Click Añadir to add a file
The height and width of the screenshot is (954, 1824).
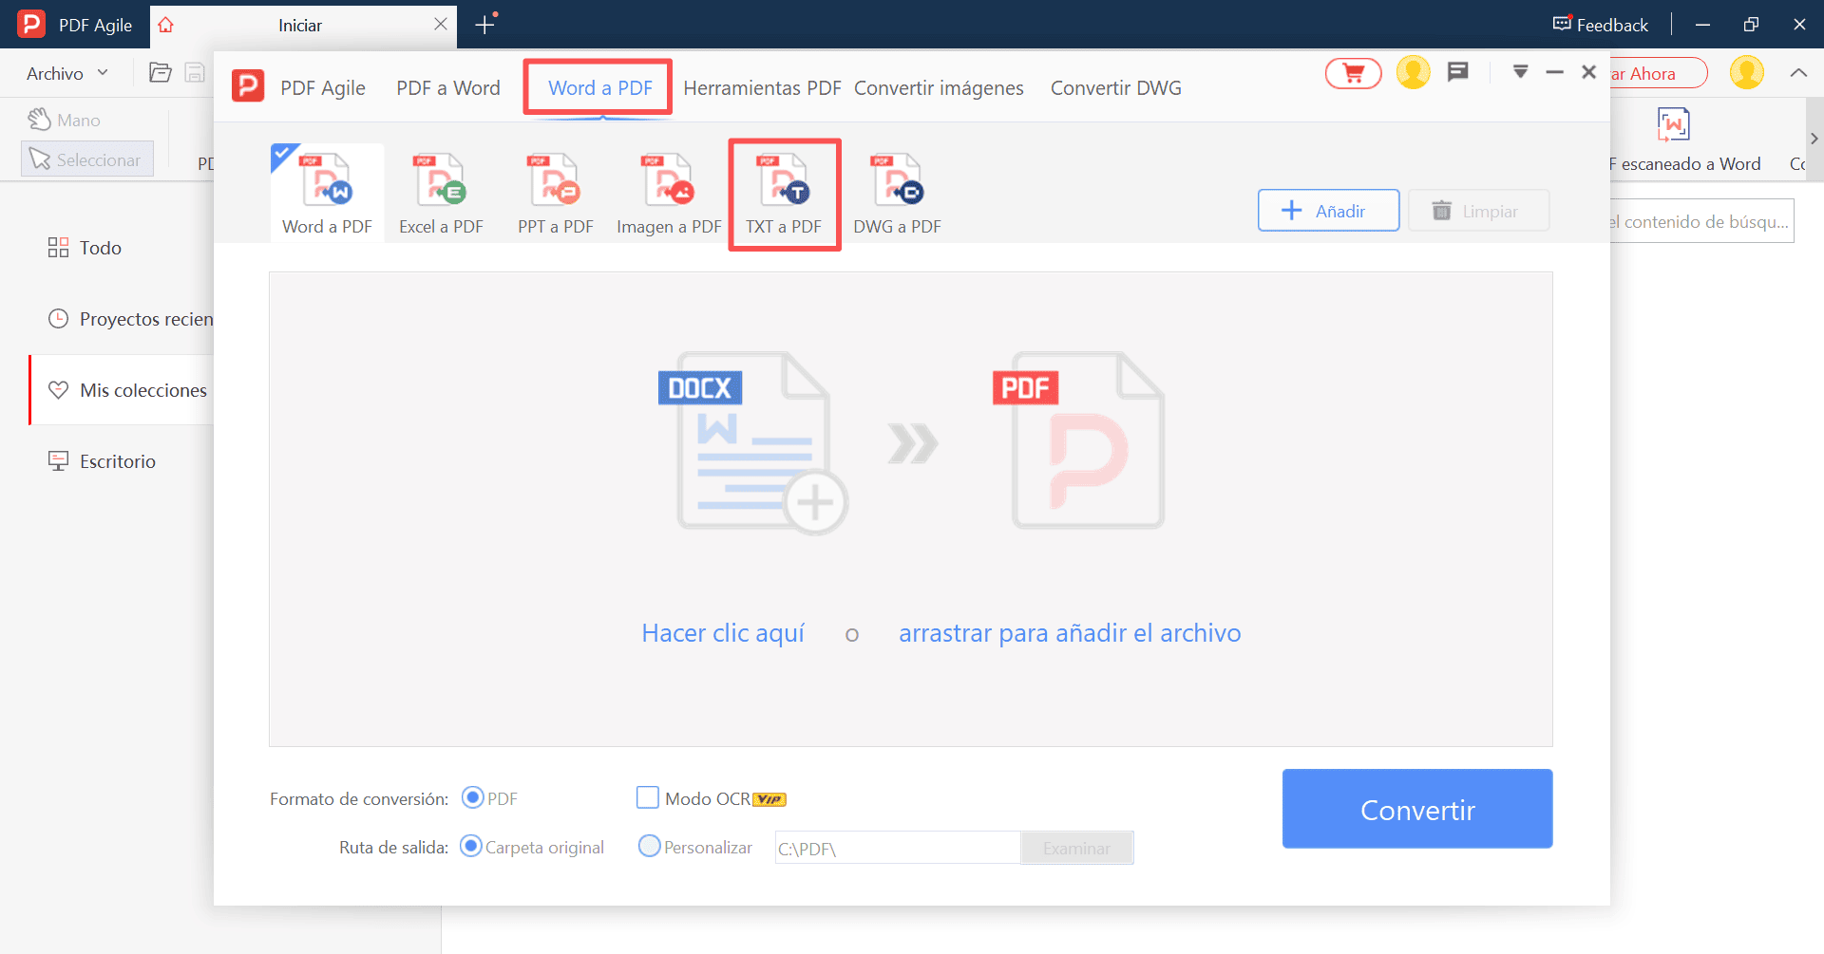tap(1327, 210)
